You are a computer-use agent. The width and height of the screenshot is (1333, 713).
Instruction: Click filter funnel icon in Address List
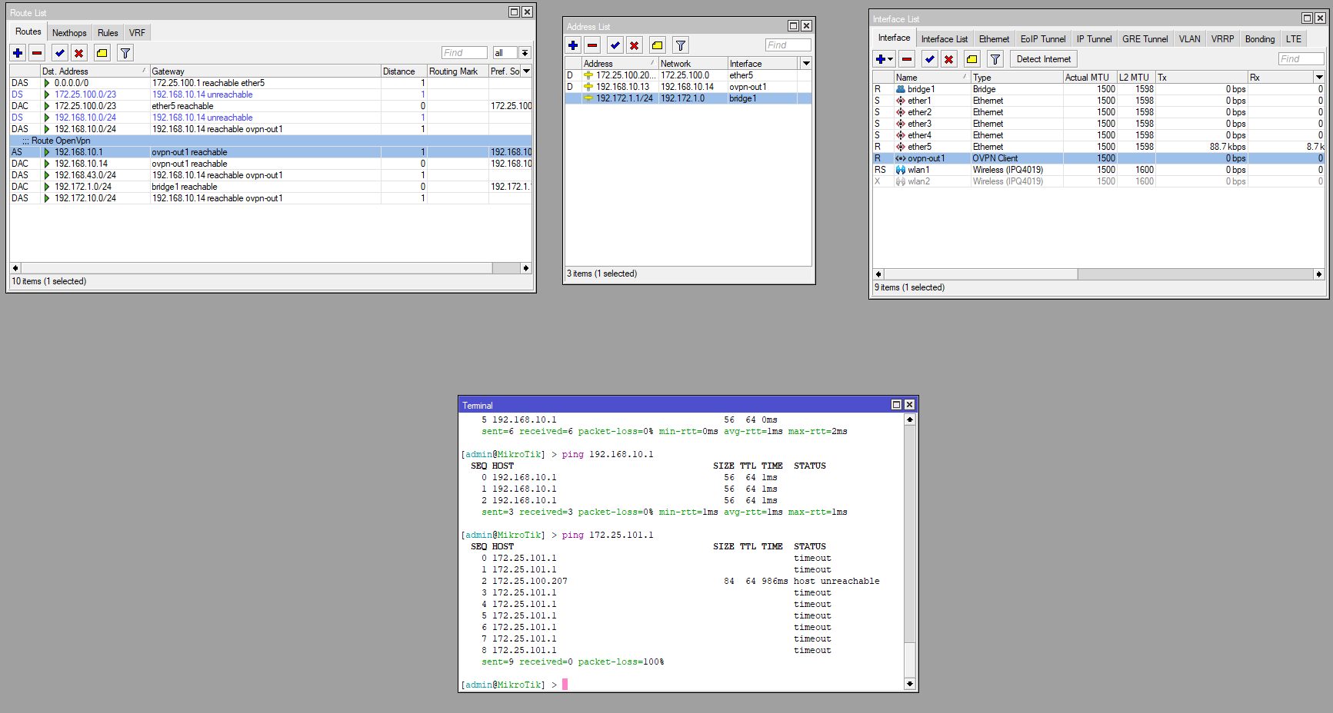680,45
